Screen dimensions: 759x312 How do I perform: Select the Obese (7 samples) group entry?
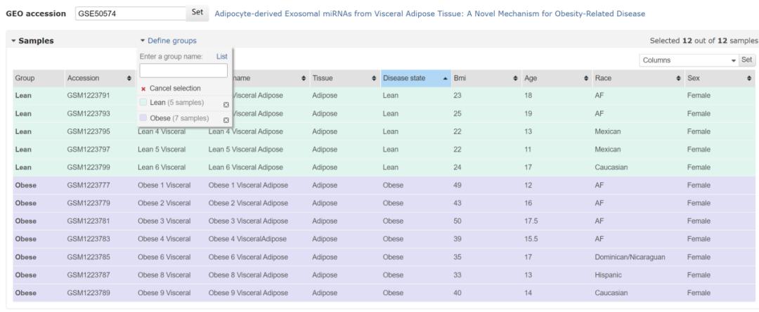[x=179, y=118]
